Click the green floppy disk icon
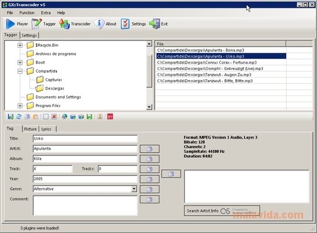Screen dimensions: 317x233 [x=90, y=116]
